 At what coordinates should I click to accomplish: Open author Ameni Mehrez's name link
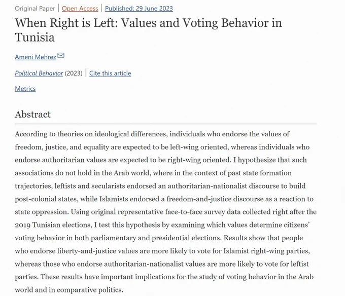tap(36, 57)
